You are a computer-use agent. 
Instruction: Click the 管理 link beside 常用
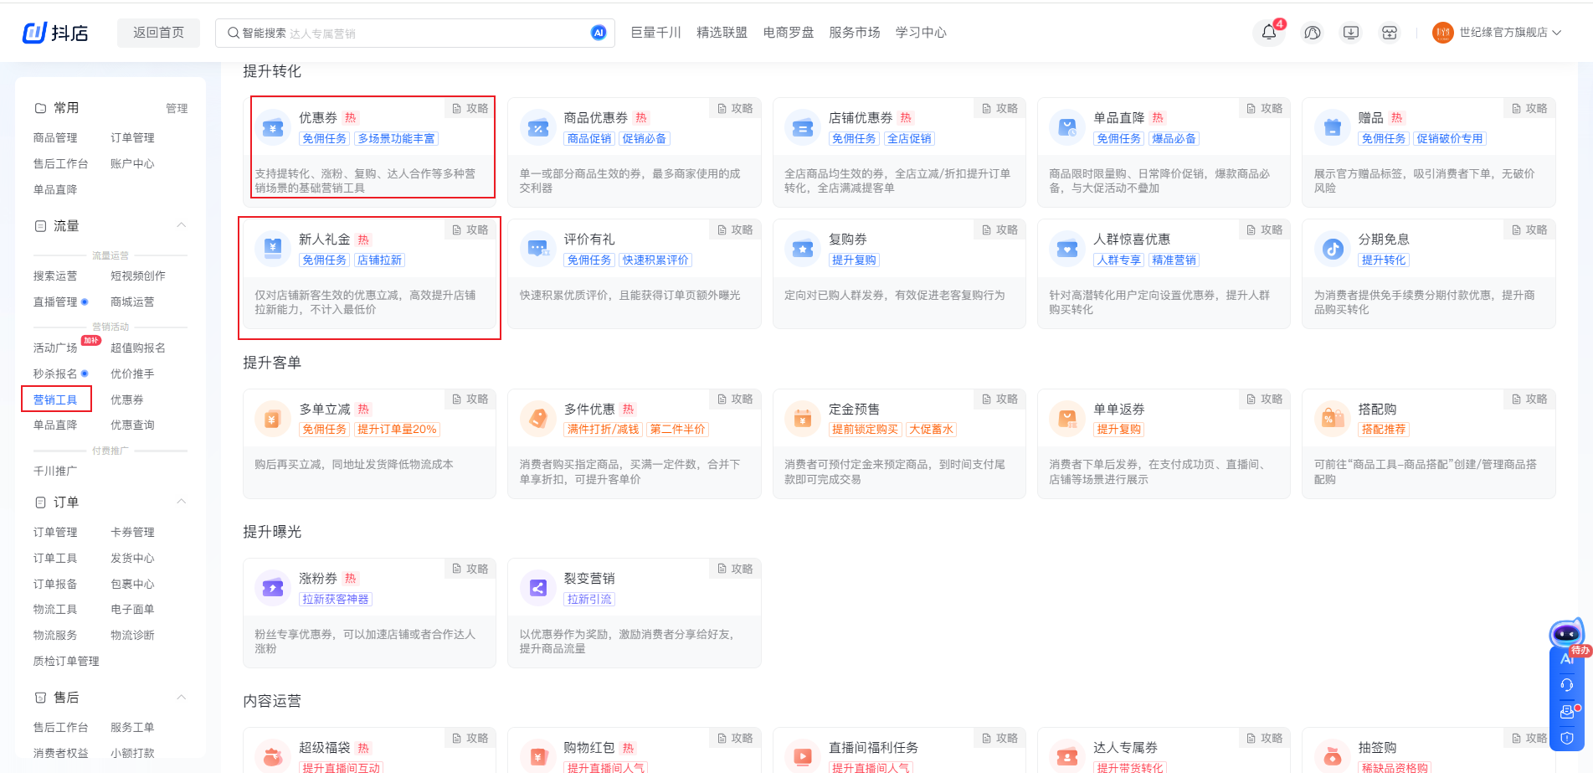pos(177,108)
